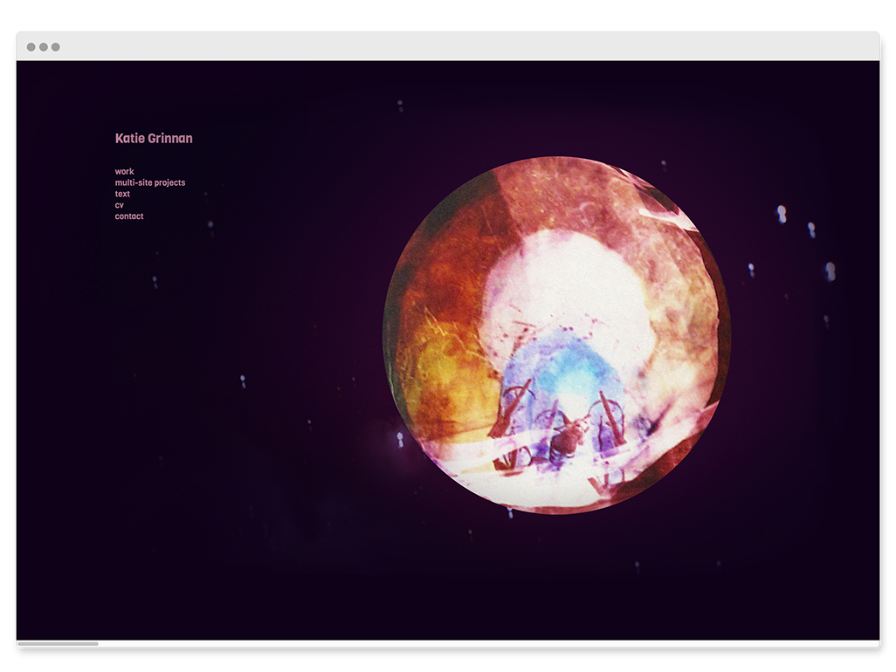
Task: Click the first (close) window dot
Action: pos(31,47)
